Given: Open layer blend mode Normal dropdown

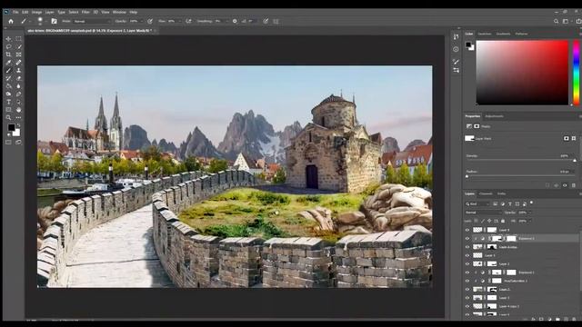Looking at the screenshot, I should pos(483,213).
